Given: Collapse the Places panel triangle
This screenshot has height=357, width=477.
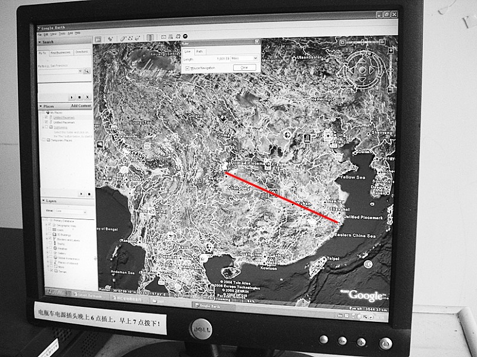Looking at the screenshot, I should point(41,106).
